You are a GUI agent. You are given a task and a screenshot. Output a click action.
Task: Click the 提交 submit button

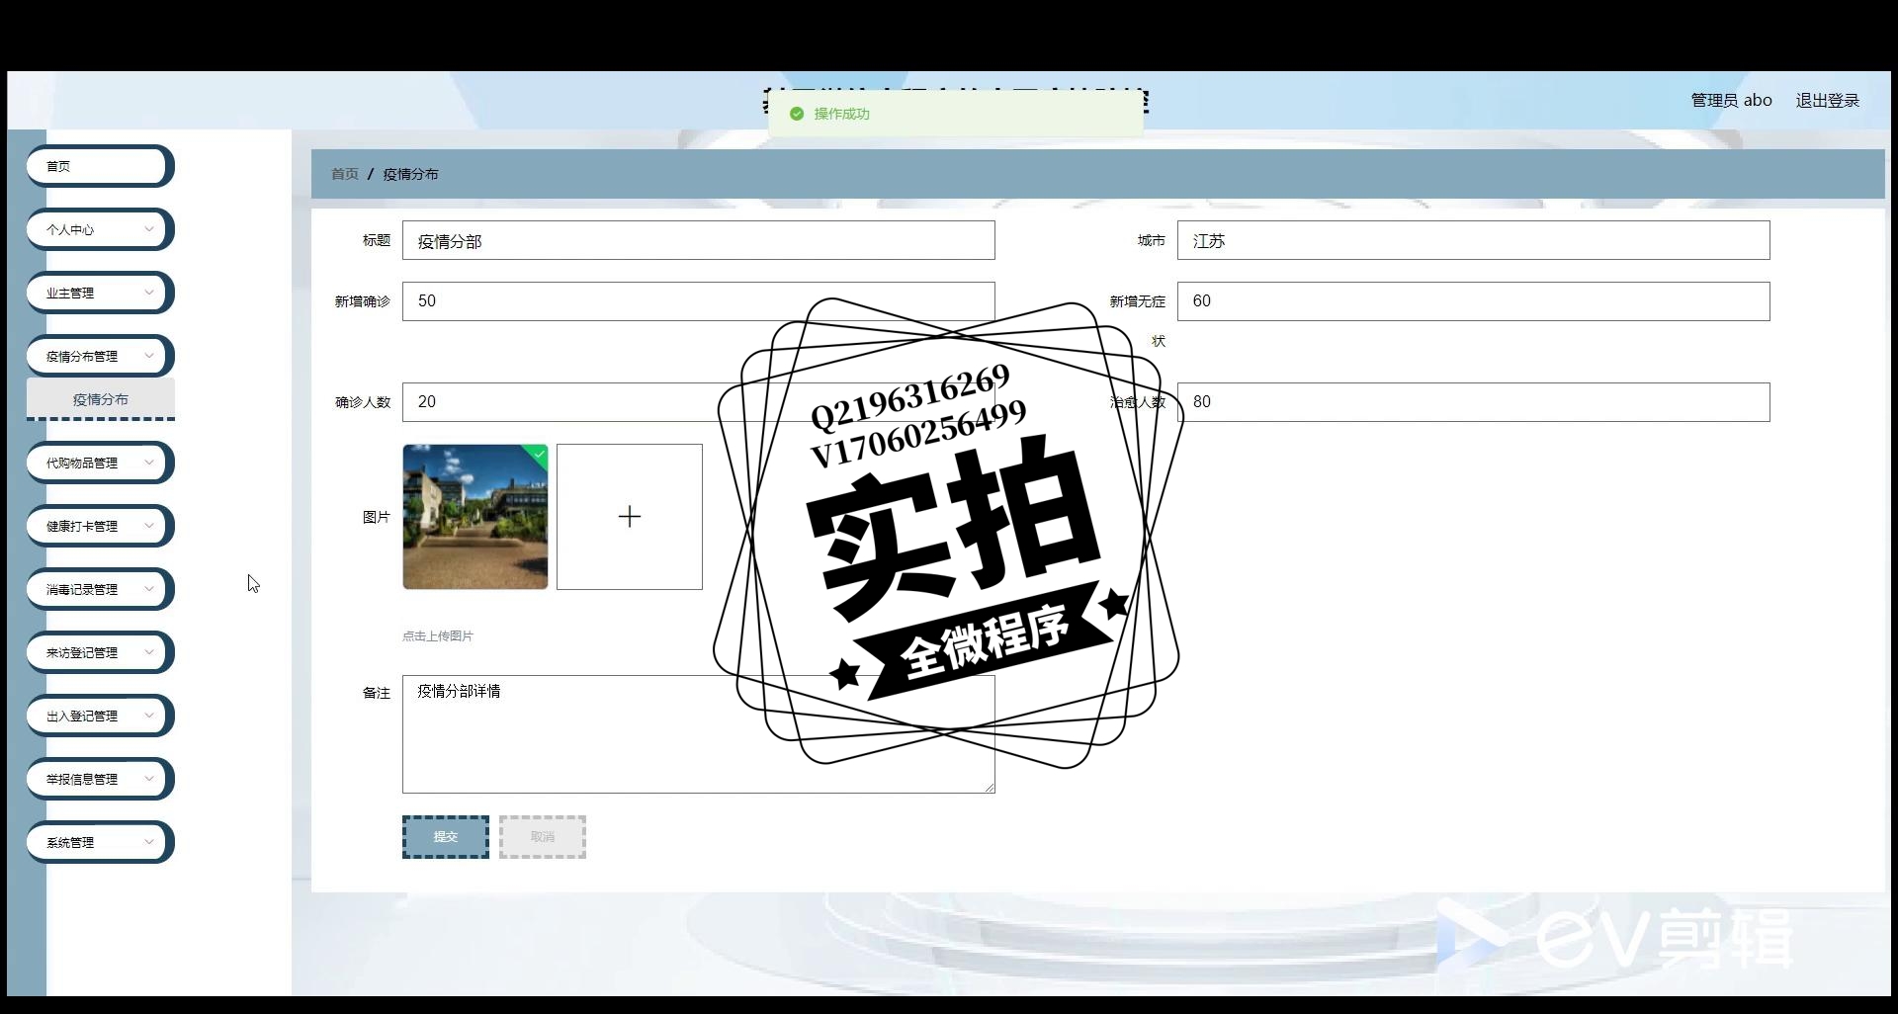click(446, 837)
